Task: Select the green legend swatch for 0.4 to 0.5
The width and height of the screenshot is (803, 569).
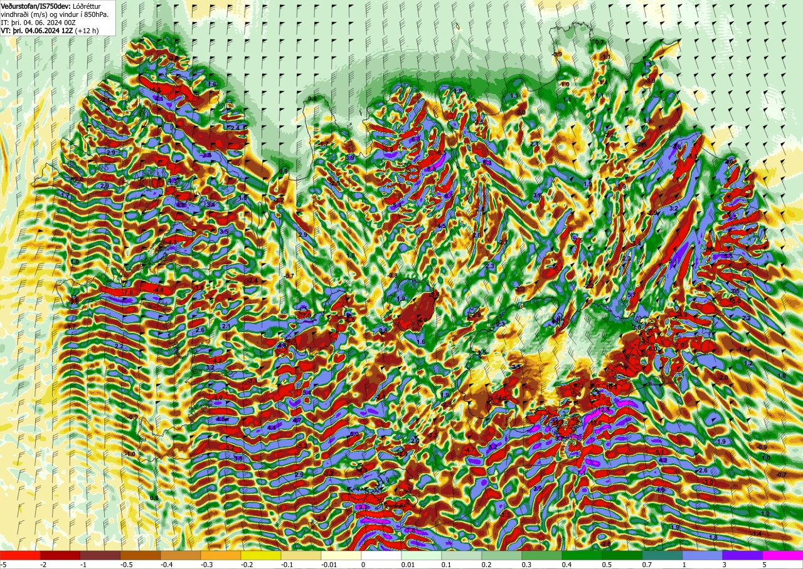Action: pos(582,555)
